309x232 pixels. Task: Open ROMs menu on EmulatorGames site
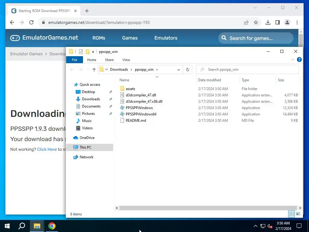click(x=99, y=38)
